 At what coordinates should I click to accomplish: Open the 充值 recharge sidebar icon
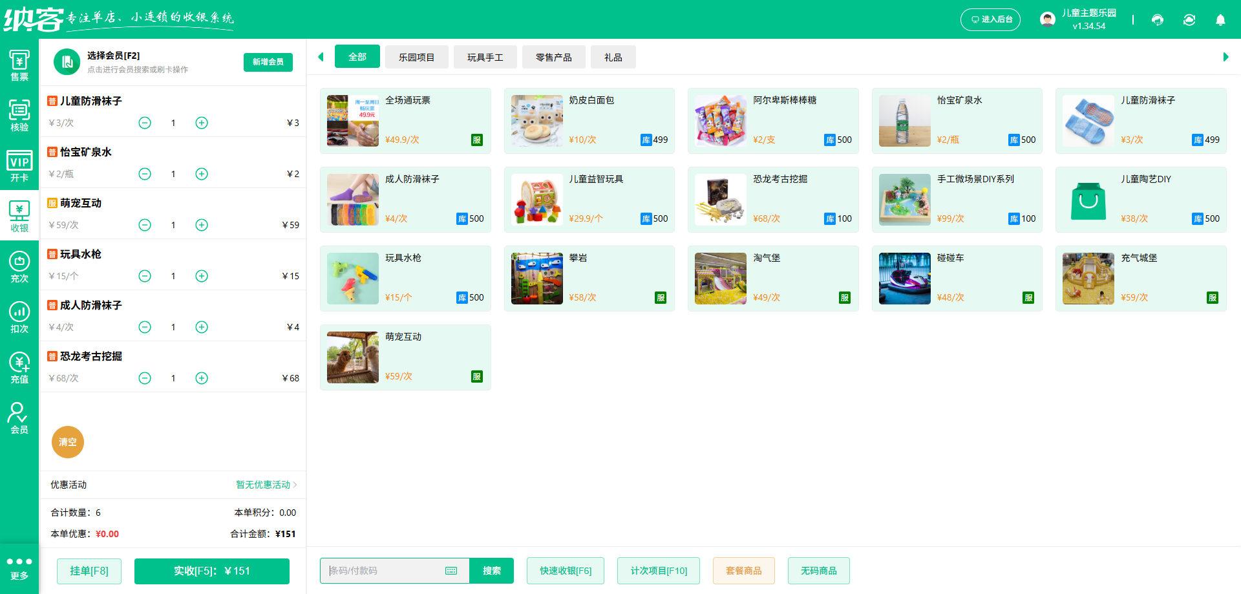point(19,368)
